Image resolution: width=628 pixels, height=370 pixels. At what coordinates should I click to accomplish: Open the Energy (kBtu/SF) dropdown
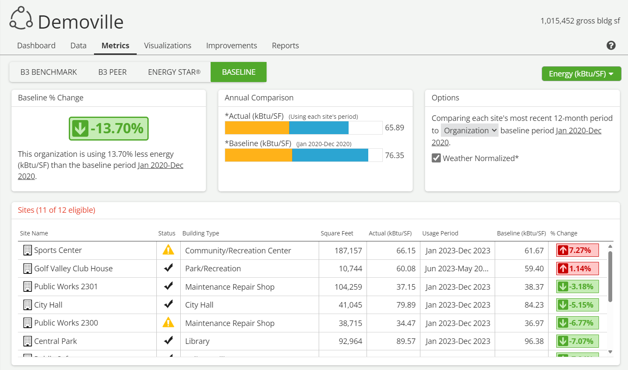[x=581, y=73]
